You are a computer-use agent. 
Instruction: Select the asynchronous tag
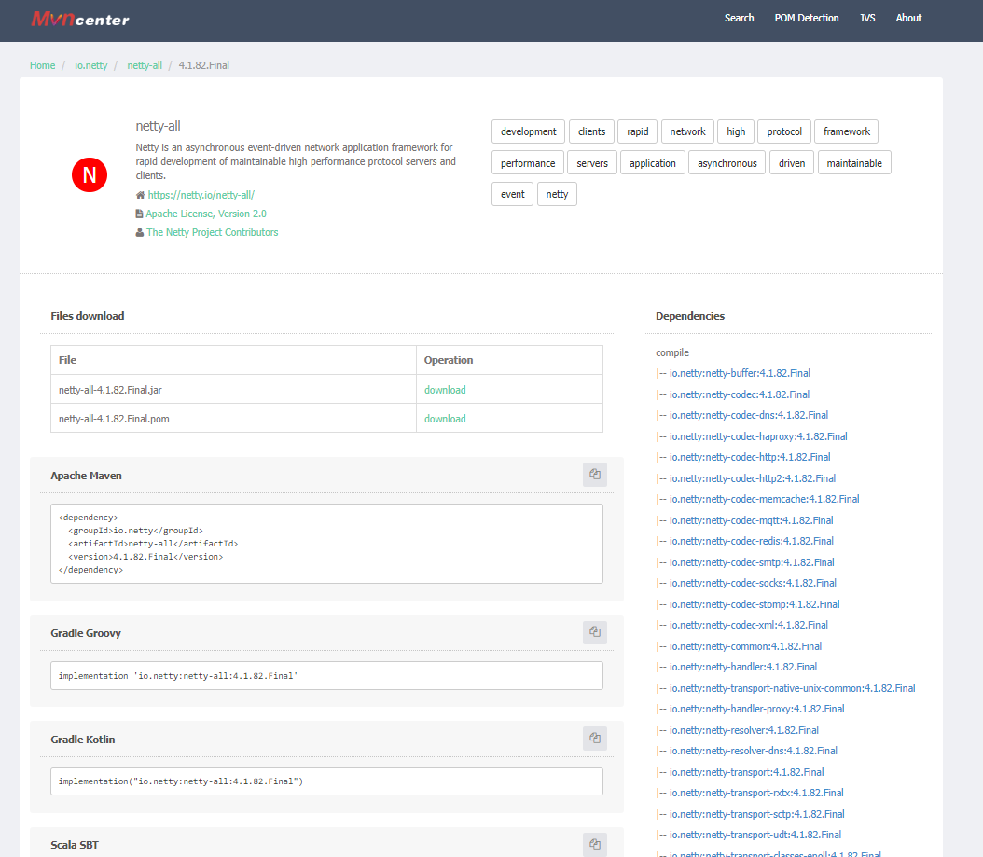(x=727, y=163)
